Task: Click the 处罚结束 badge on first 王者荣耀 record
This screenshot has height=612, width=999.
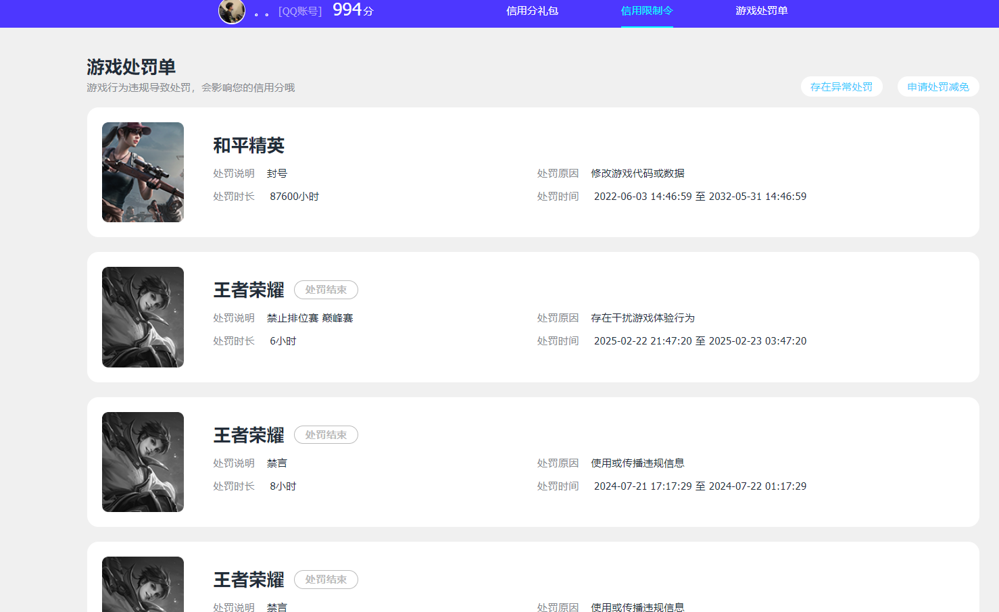Action: coord(326,289)
